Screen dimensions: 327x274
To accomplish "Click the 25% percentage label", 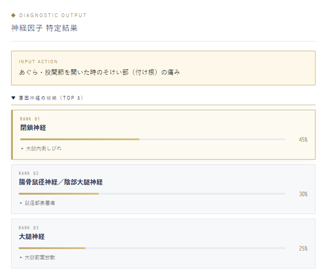I will pyautogui.click(x=303, y=248).
